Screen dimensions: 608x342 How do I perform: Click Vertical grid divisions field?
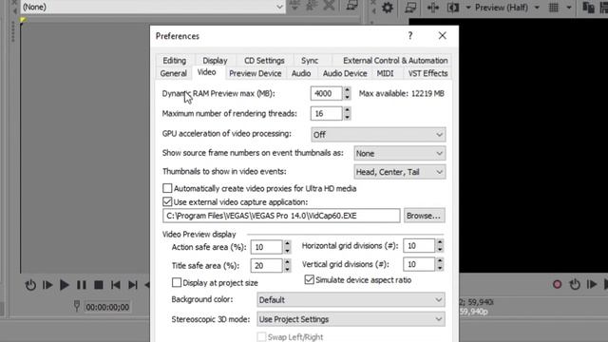point(419,264)
